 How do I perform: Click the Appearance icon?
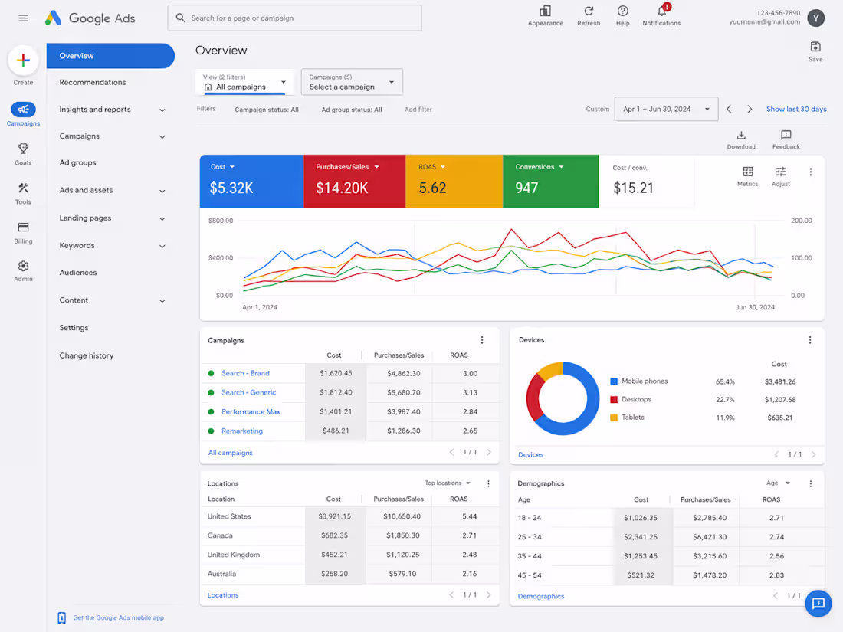545,11
